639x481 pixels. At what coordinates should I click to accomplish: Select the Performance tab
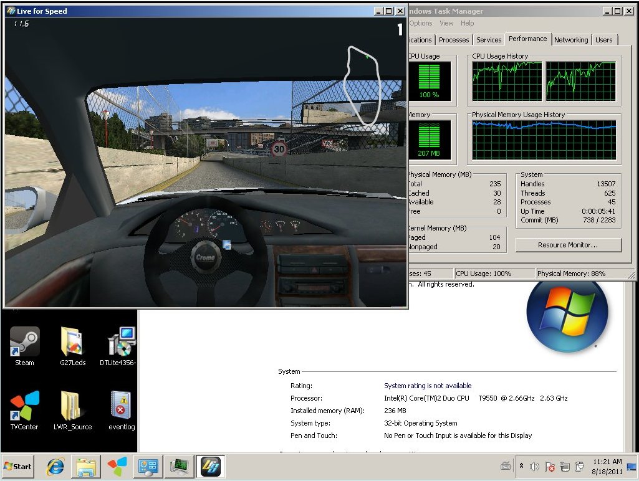(x=528, y=39)
